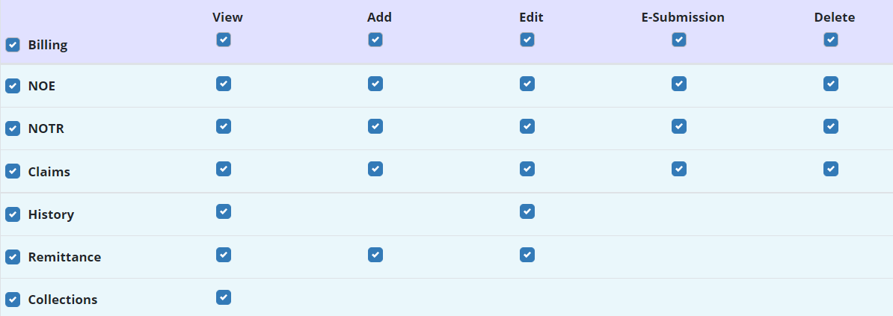893x316 pixels.
Task: Toggle the Delete column header checkbox
Action: [x=831, y=40]
